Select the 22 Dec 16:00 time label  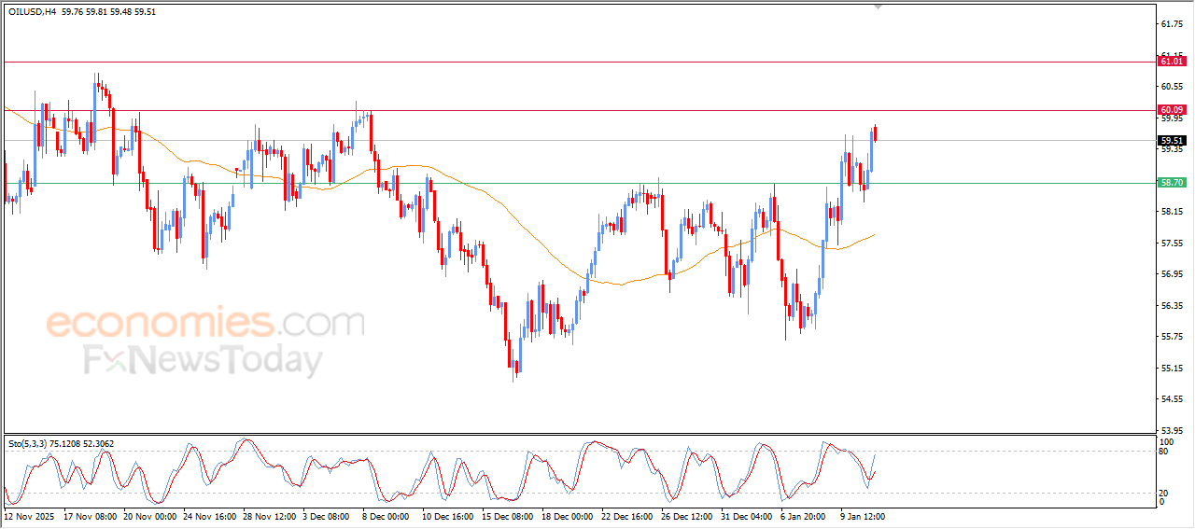[x=626, y=515]
